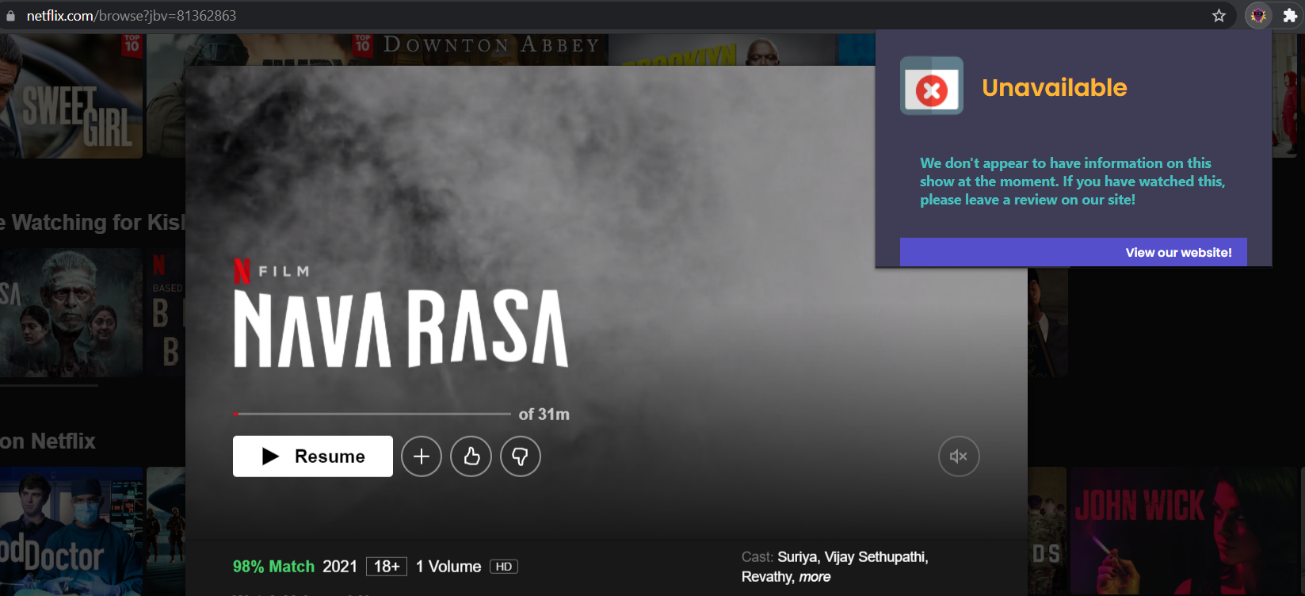
Task: Open the review extension icon in toolbar
Action: 1258,16
